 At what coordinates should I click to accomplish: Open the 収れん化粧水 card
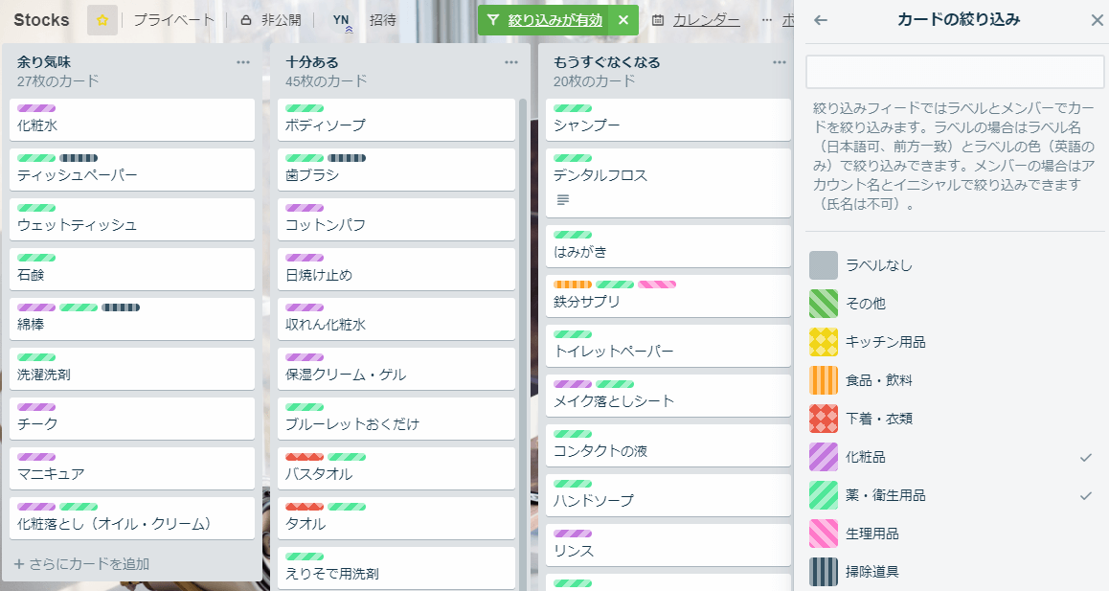click(x=396, y=319)
